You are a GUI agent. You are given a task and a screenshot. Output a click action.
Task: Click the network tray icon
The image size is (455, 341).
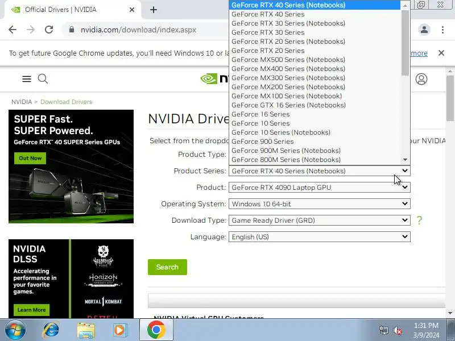383,330
